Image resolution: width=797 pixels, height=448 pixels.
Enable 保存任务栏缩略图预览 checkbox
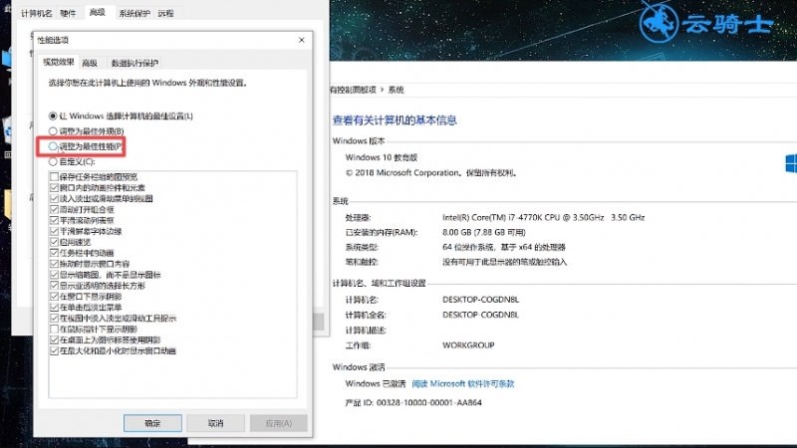pyautogui.click(x=55, y=177)
